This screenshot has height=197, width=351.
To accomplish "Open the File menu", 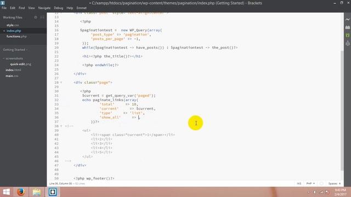I will tap(4, 8).
